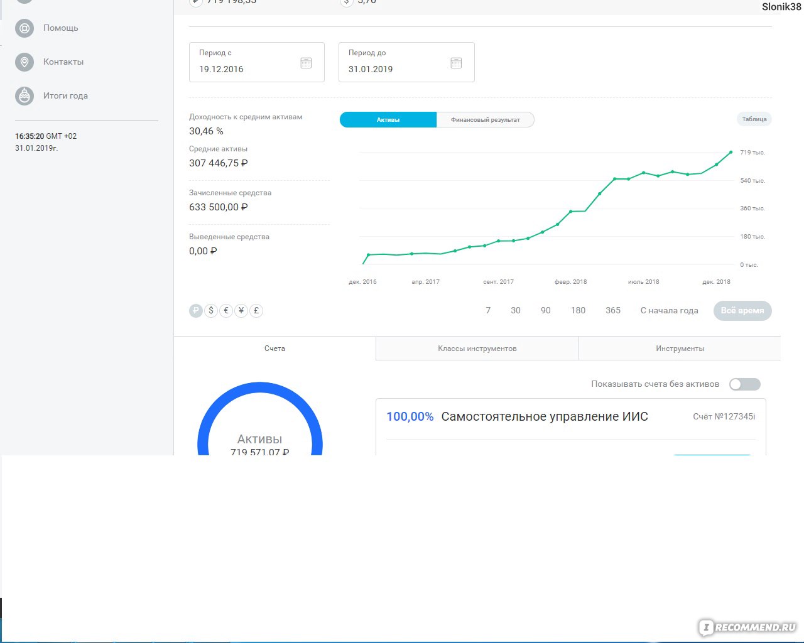Viewport: 804px width, 643px height.
Task: Select the 90 day period
Action: 546,311
